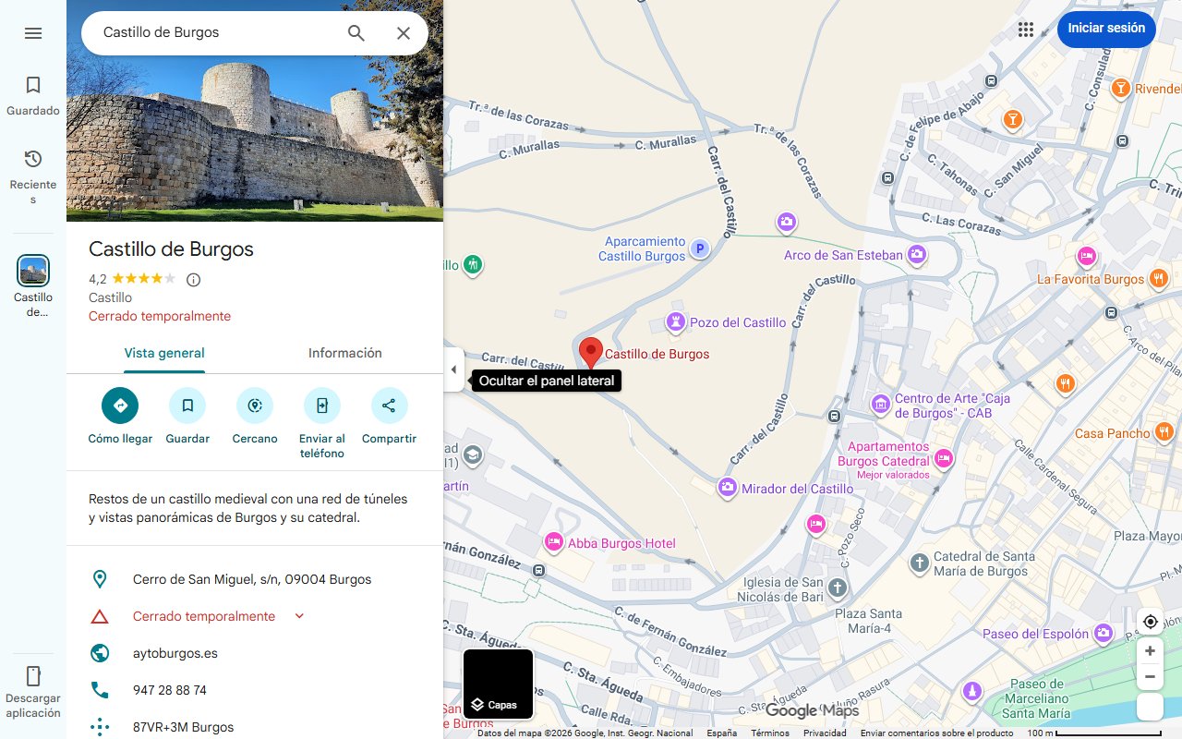Click the phone icon next to 947 28 88 74

pos(99,689)
